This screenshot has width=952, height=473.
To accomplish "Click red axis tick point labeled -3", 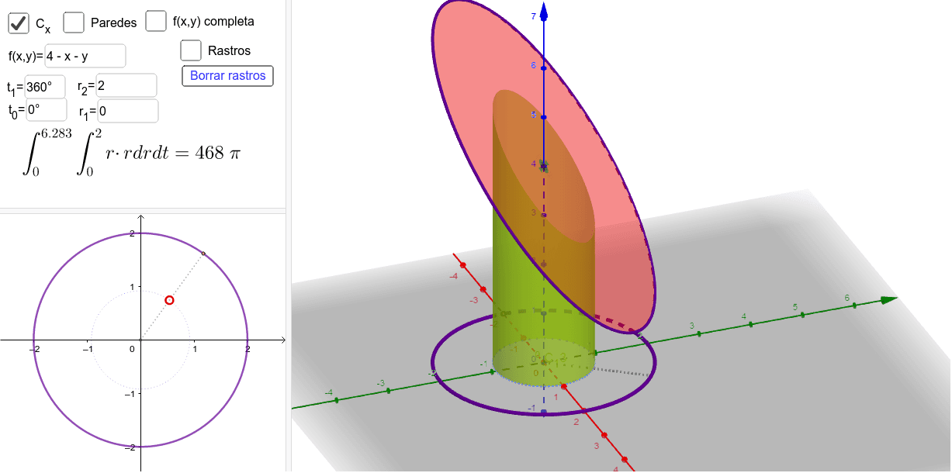I will [x=483, y=290].
